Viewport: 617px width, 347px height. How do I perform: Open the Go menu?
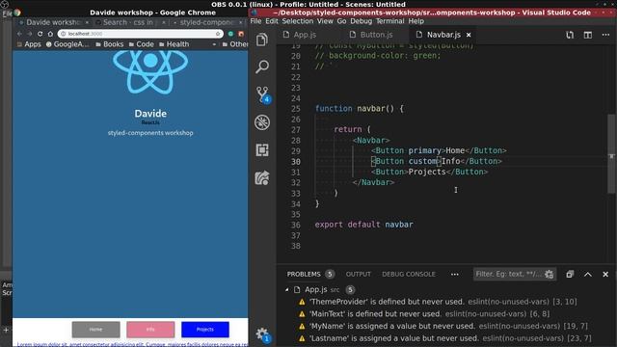pos(341,21)
